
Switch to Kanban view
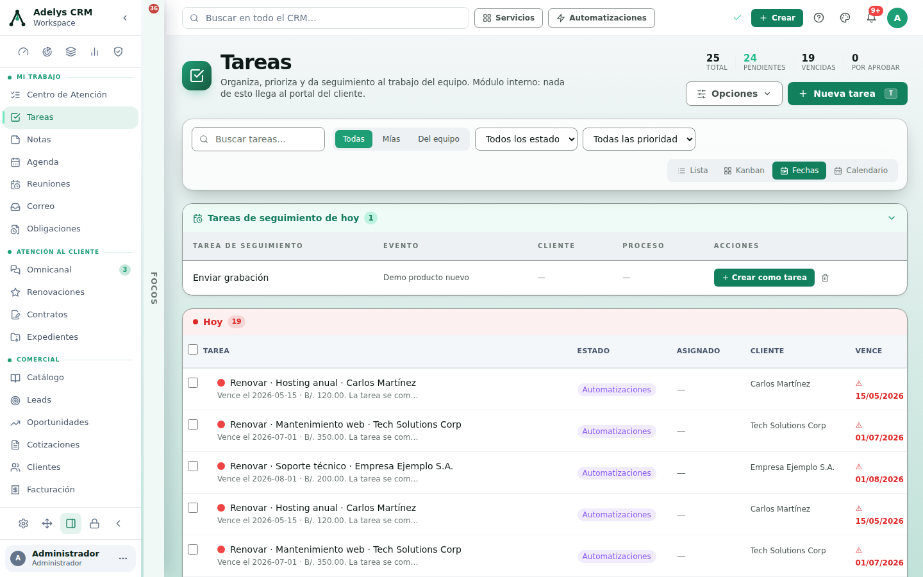[x=744, y=171]
